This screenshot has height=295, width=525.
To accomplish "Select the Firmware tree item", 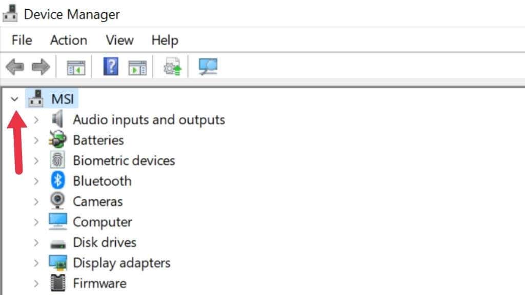I will click(99, 283).
